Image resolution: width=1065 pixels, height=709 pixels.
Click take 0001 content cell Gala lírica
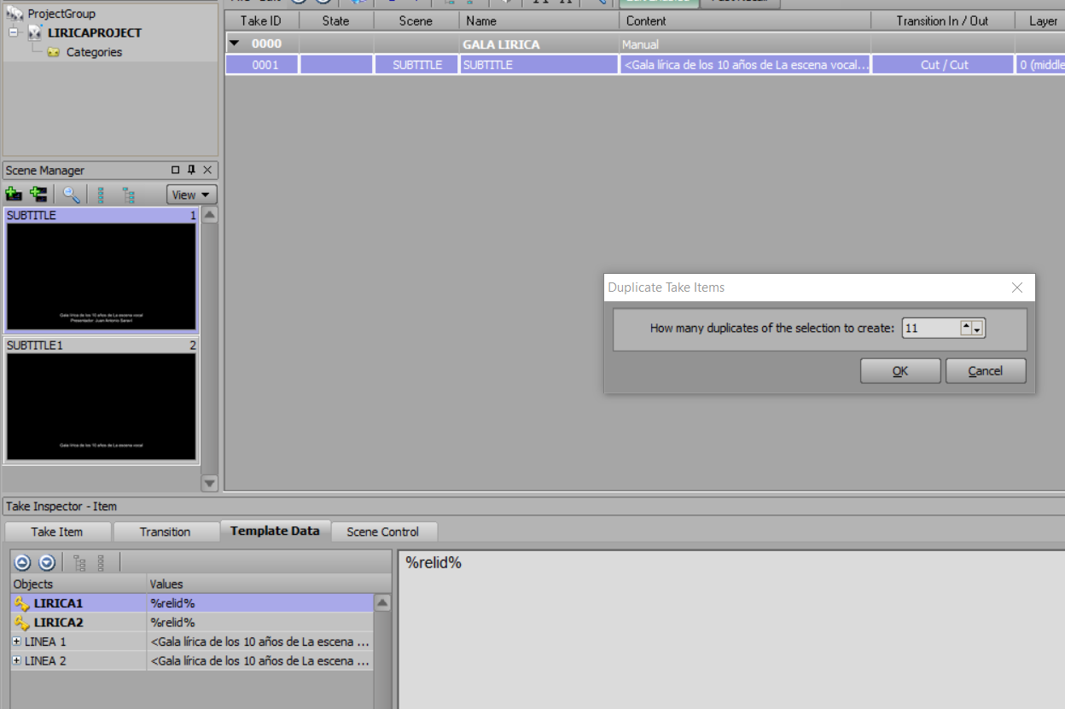(x=745, y=64)
